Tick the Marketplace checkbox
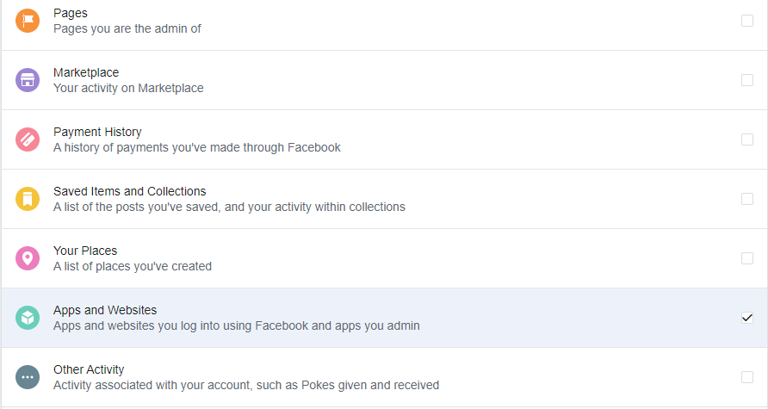 pyautogui.click(x=747, y=80)
